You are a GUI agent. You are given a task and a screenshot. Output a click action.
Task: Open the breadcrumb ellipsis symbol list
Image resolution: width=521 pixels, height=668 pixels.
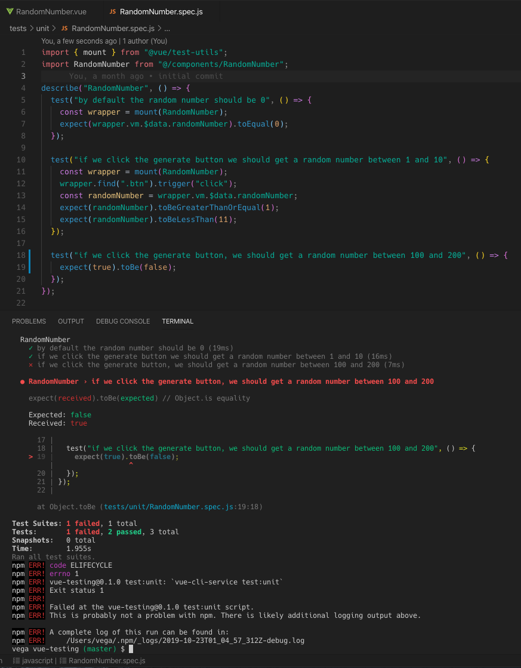coord(167,28)
